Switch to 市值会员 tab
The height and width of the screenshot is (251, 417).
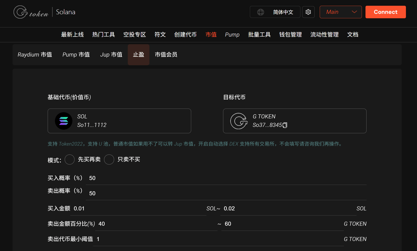[166, 55]
